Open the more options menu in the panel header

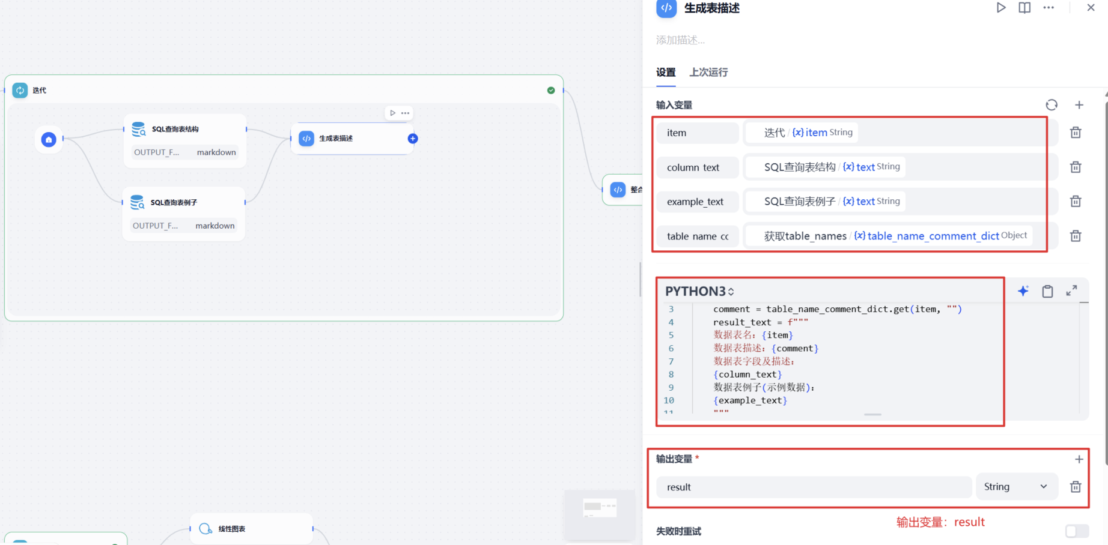pos(1049,8)
